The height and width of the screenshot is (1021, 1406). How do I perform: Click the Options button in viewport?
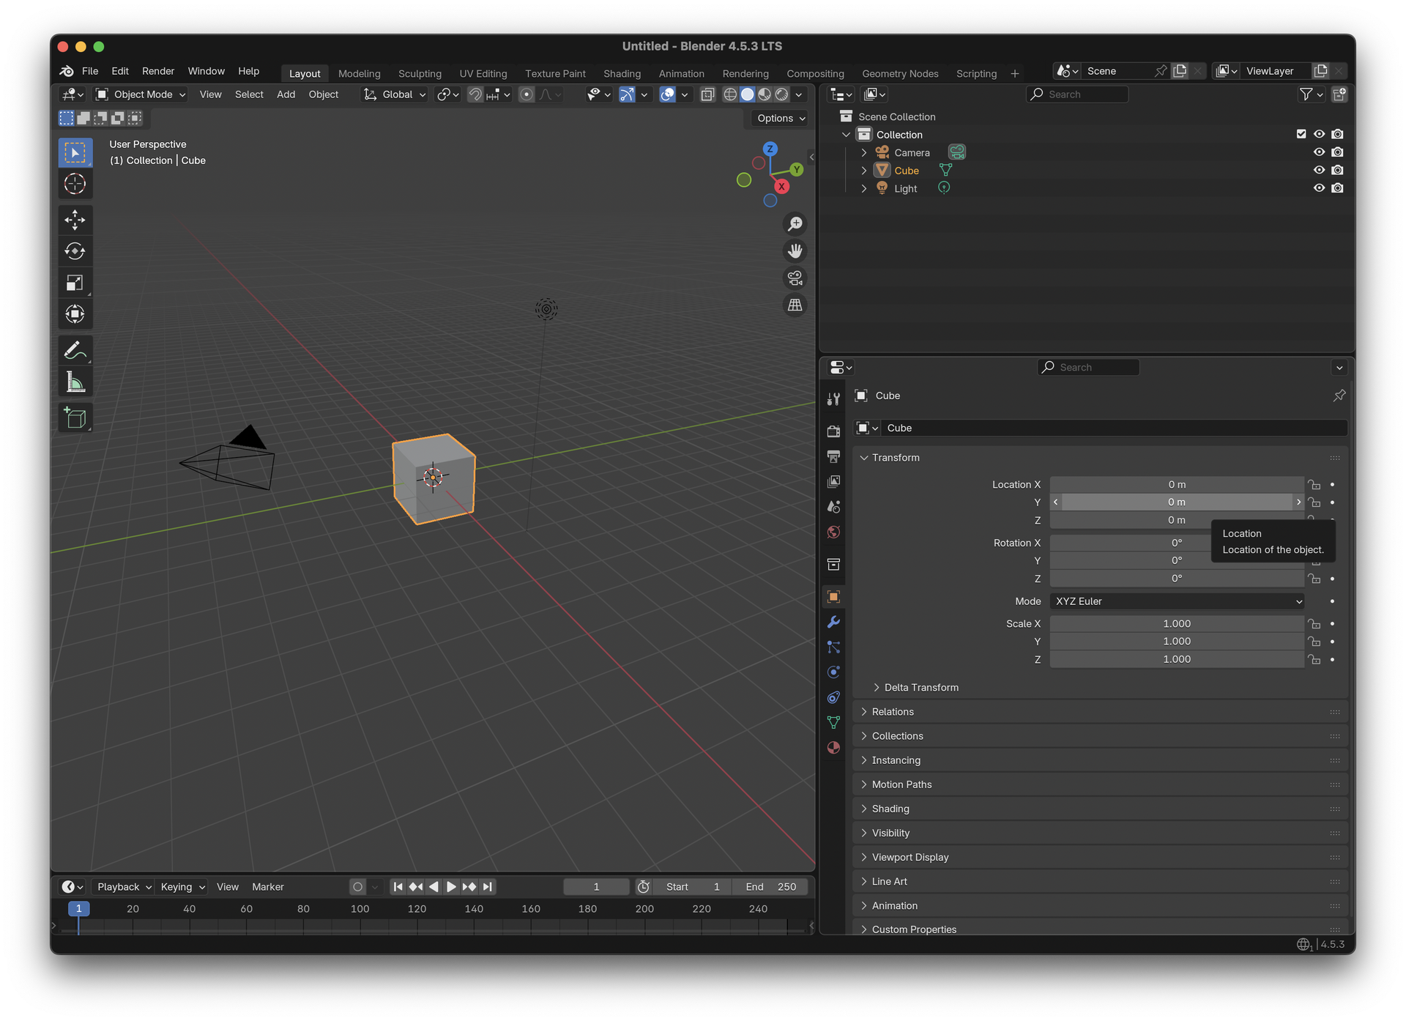click(x=781, y=118)
